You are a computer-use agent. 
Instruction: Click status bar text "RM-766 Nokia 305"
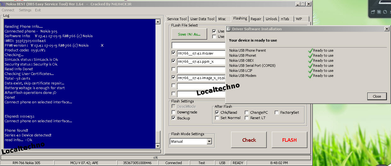[x=26, y=163]
